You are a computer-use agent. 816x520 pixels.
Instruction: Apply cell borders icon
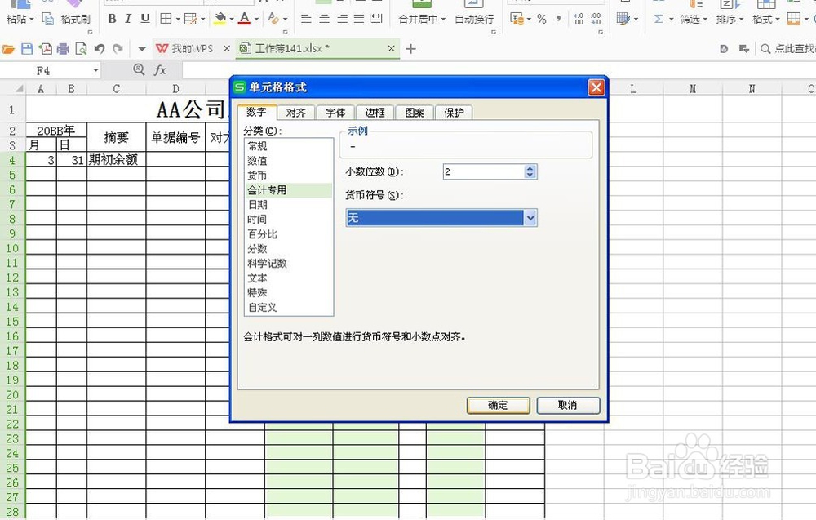(x=166, y=20)
